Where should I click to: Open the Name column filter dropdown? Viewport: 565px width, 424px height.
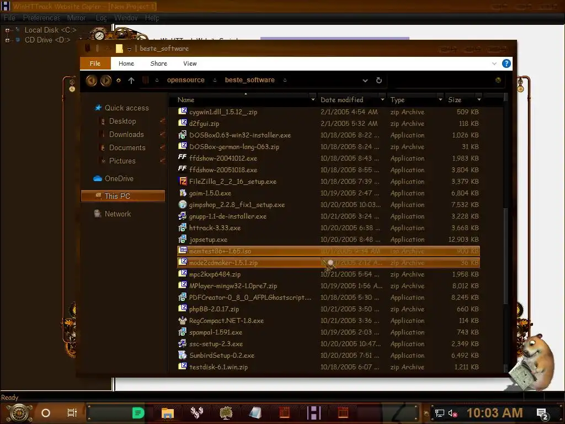313,99
